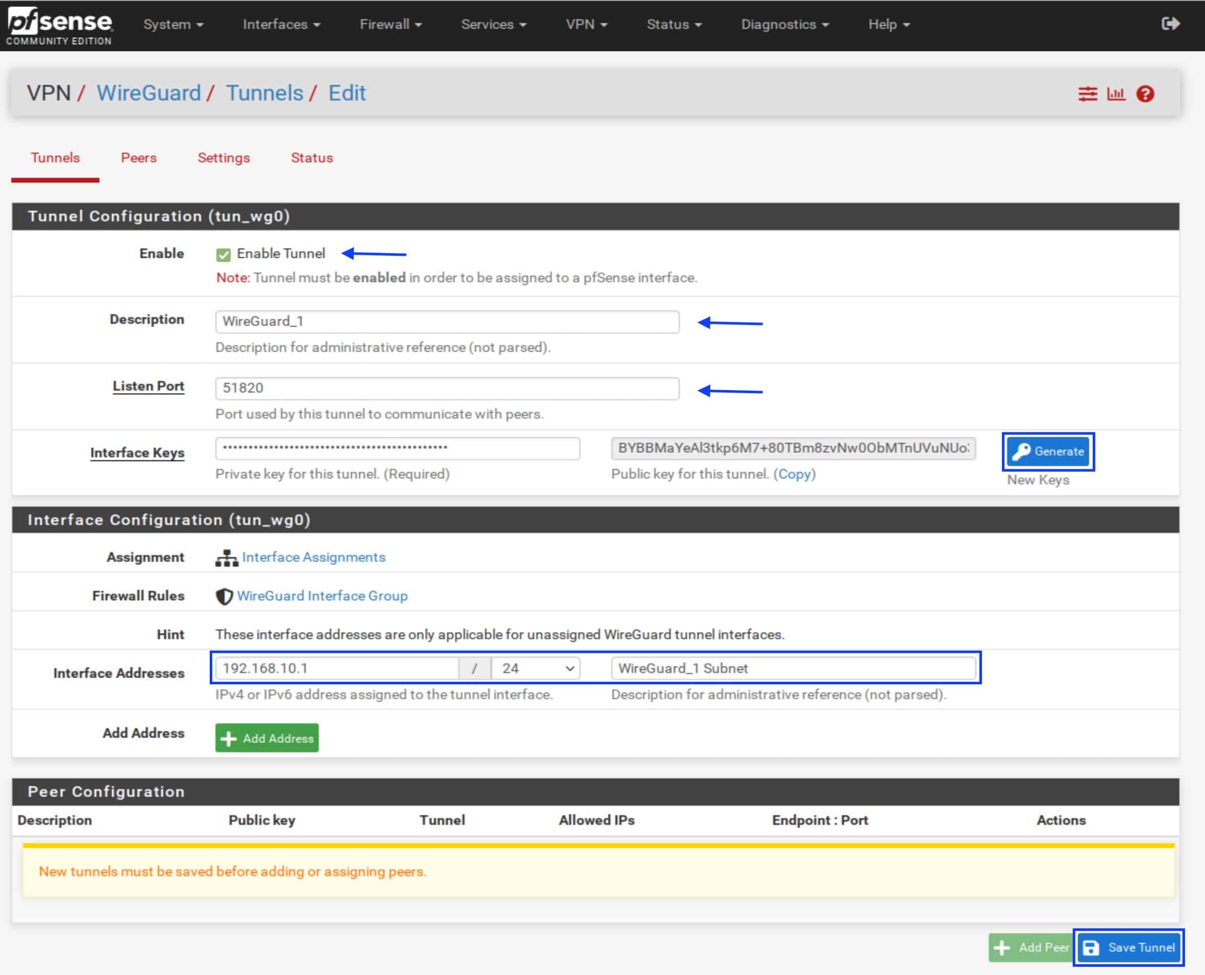Click the Peer Configuration panel header
This screenshot has height=975, width=1205.
[595, 792]
